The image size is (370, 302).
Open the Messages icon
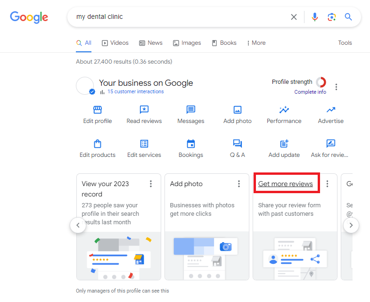191,110
